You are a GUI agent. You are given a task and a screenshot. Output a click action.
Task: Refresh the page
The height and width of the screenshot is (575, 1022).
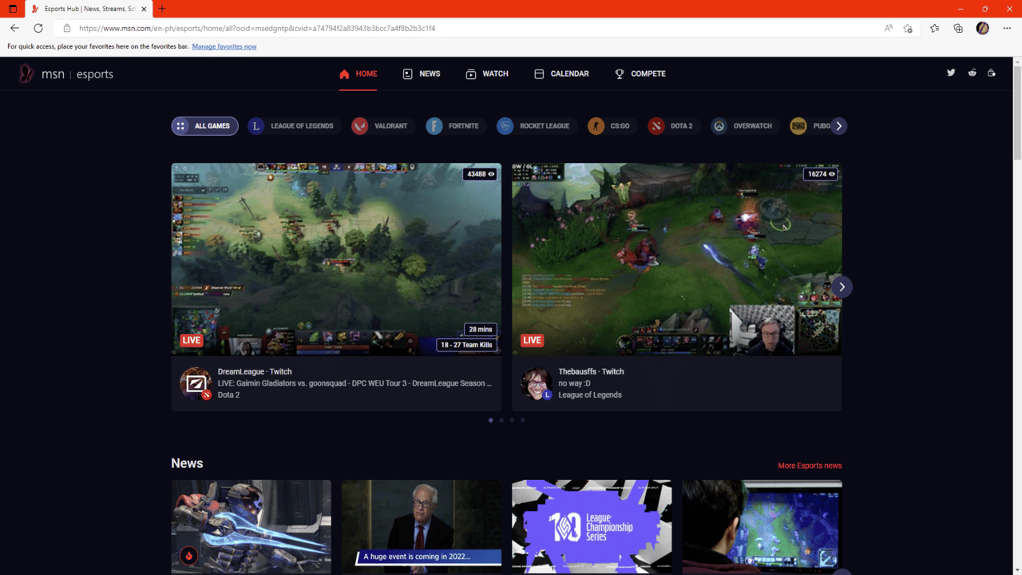[x=38, y=28]
